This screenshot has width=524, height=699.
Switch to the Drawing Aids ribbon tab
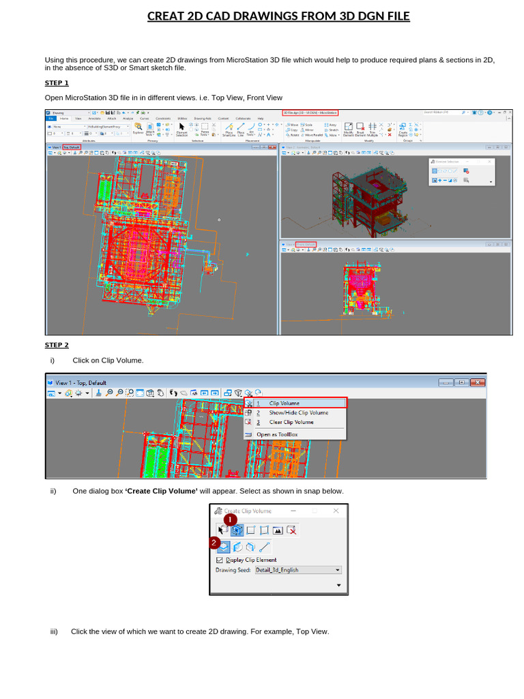202,119
